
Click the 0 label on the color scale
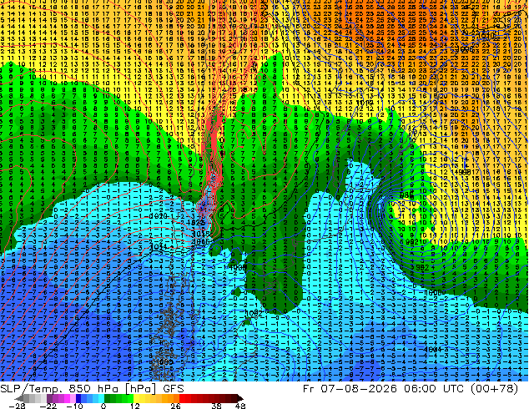coord(103,406)
